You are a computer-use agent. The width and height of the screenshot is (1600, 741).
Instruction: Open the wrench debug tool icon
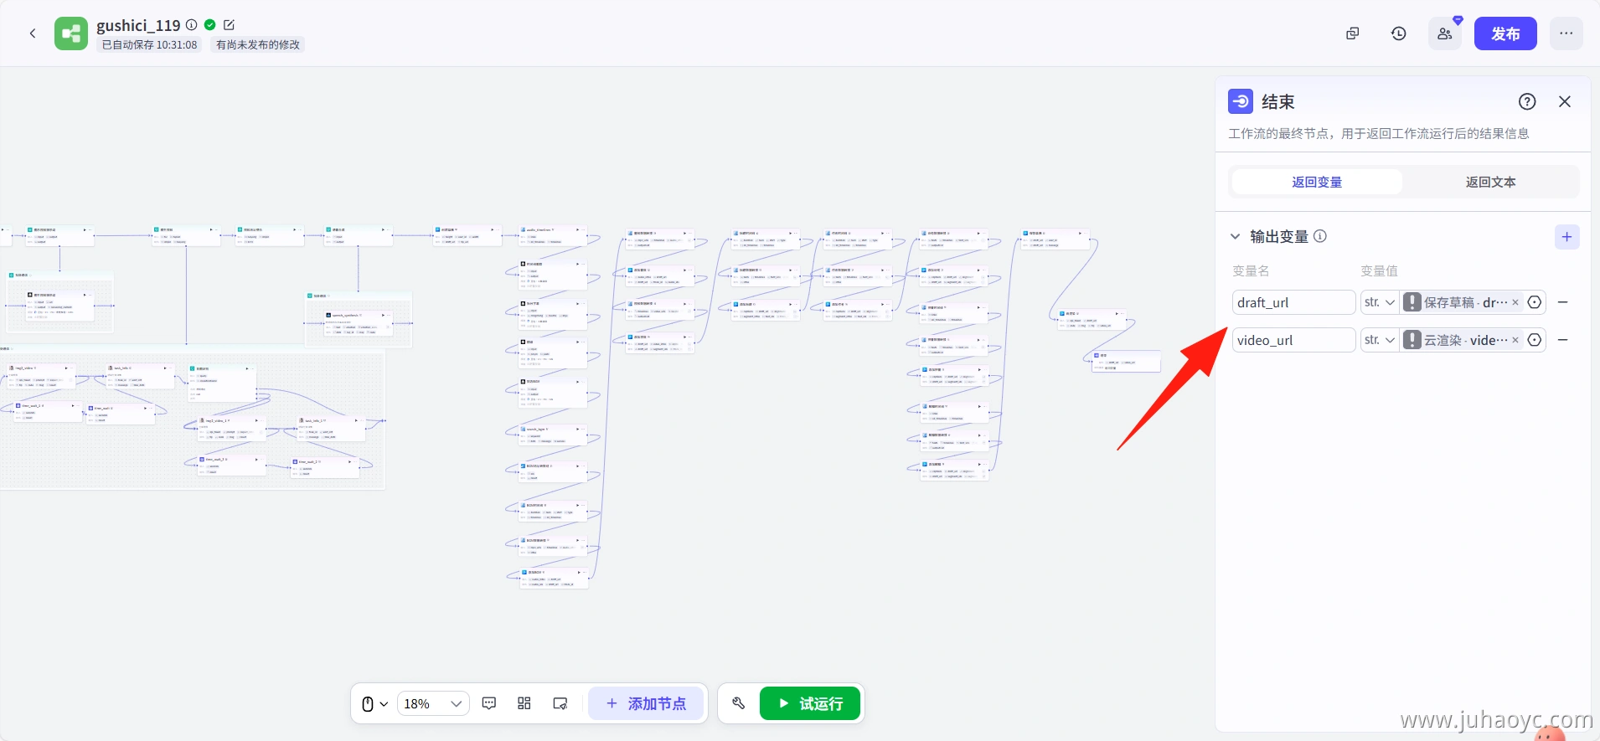[738, 703]
